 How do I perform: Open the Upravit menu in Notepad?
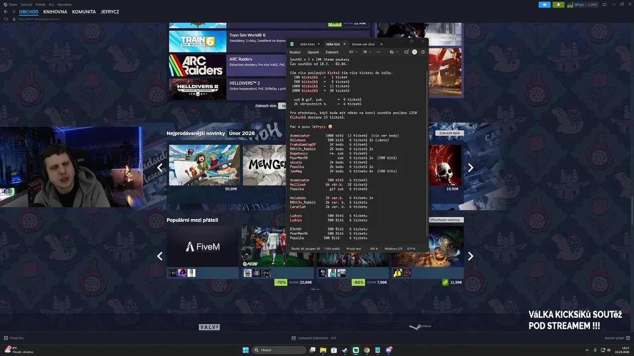click(x=313, y=52)
